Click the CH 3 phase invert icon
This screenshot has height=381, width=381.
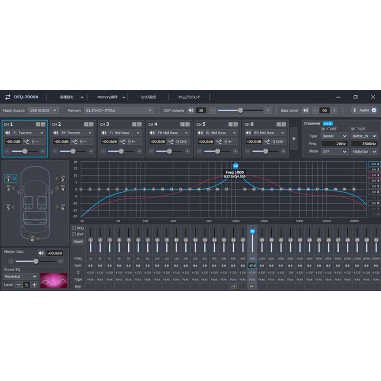(x=123, y=141)
